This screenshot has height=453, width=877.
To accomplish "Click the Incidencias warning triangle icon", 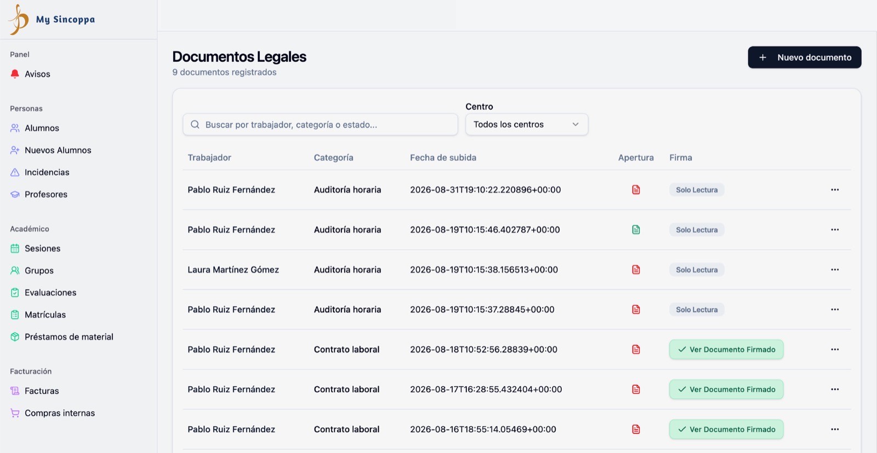I will (x=15, y=172).
